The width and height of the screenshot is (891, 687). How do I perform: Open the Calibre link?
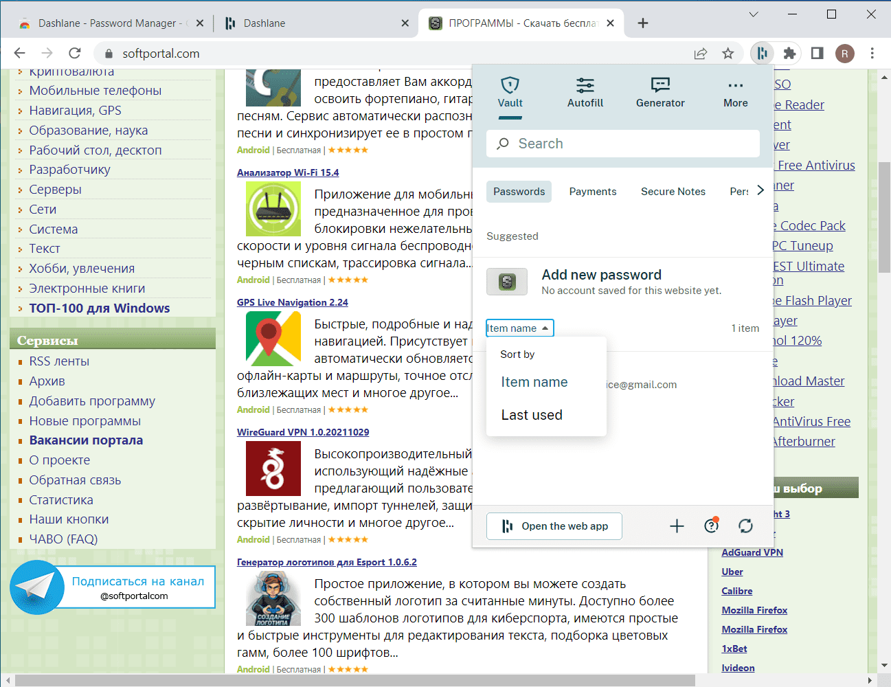click(737, 591)
